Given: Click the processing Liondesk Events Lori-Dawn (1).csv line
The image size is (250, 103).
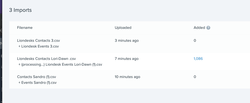Looking at the screenshot, I should 60,65.
